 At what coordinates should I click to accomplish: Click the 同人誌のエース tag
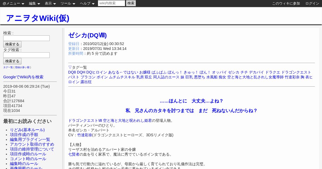click(x=166, y=77)
